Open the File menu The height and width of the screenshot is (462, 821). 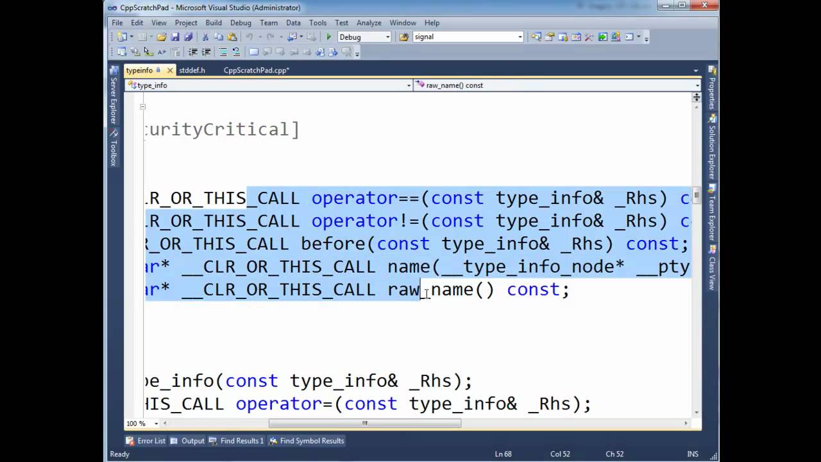[x=117, y=22]
